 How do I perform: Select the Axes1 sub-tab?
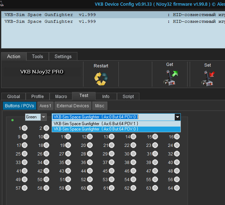point(45,106)
